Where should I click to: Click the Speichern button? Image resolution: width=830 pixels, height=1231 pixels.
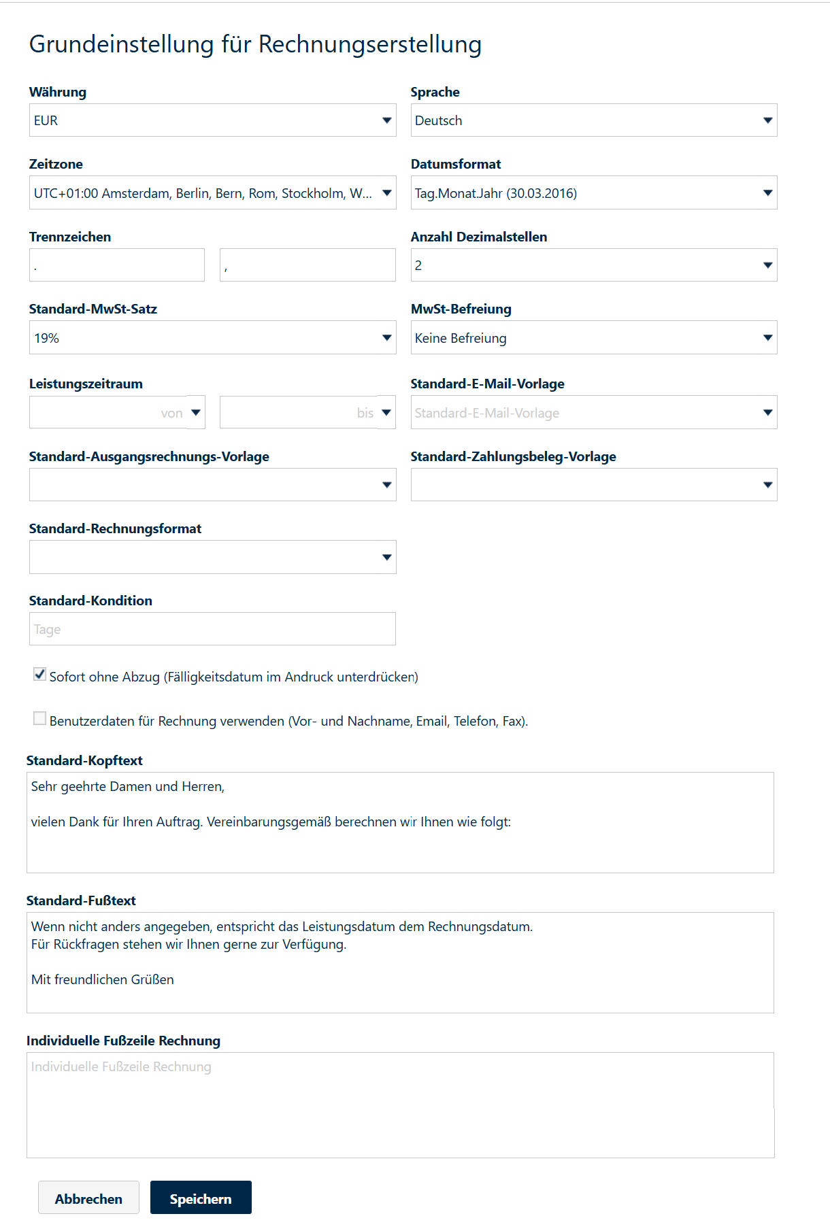[x=201, y=1198]
